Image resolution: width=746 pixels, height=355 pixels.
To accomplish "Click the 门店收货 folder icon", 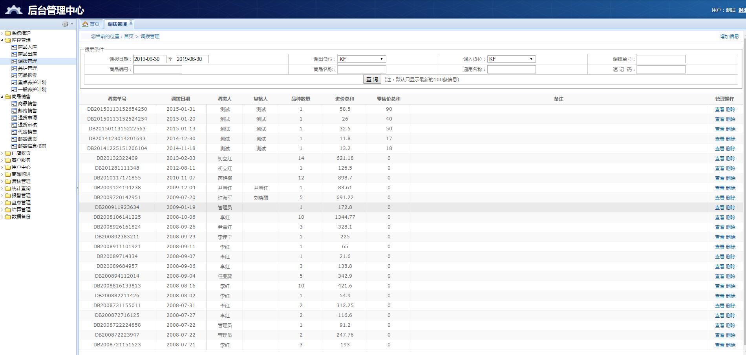I will click(8, 153).
